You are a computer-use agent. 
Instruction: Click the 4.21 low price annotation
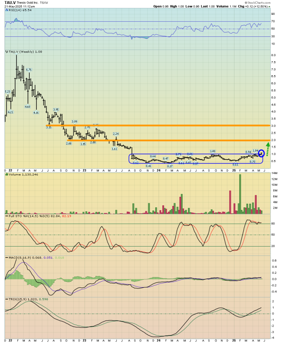[x=10, y=112]
